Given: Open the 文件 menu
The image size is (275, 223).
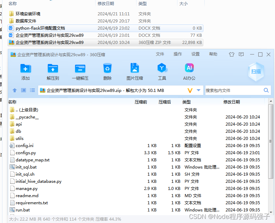Looking at the screenshot, I should pyautogui.click(x=160, y=54).
